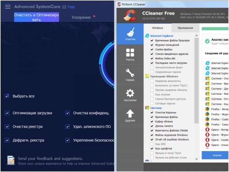Screen dimensions: 229x172
Task: Enable Недавние документы checkbox
Action: point(152,81)
